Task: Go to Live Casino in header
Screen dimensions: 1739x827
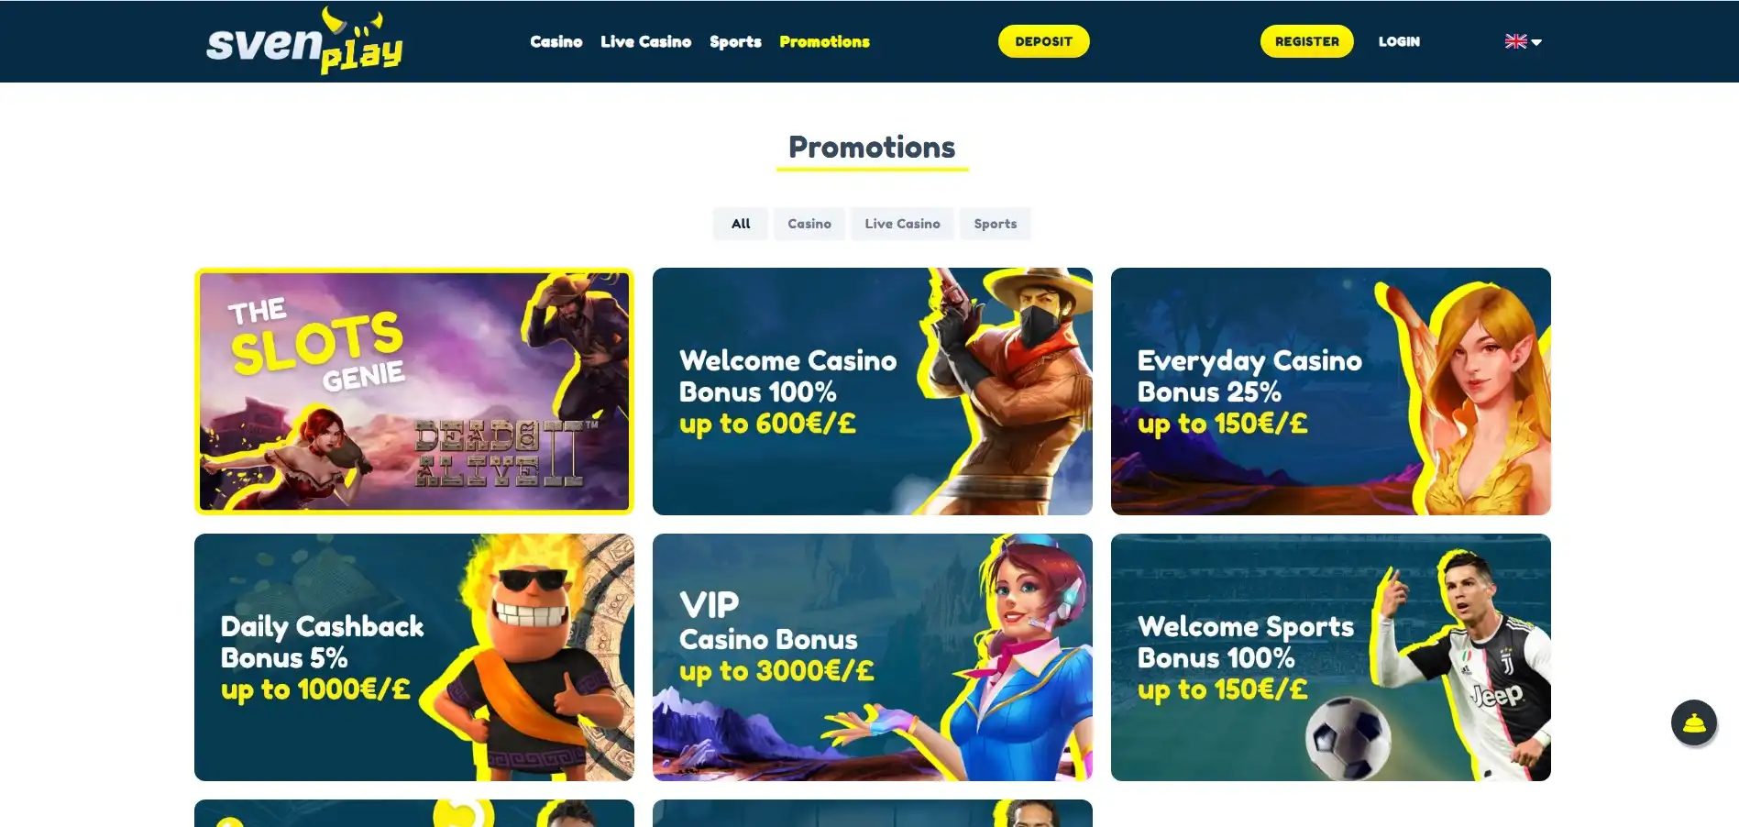Action: pos(645,41)
